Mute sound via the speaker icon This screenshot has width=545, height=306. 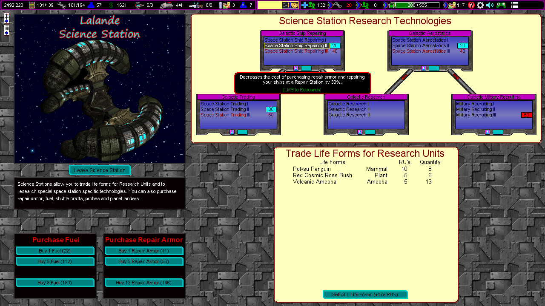point(489,5)
